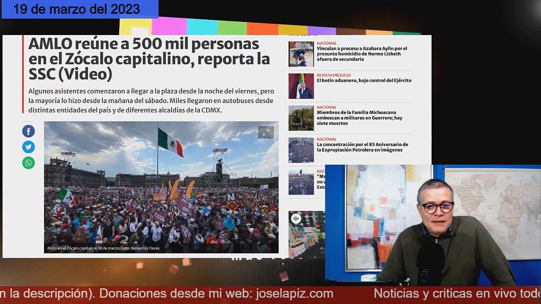The width and height of the screenshot is (541, 304).
Task: Click the date '19 de marzo del 2023'
Action: 77,9
